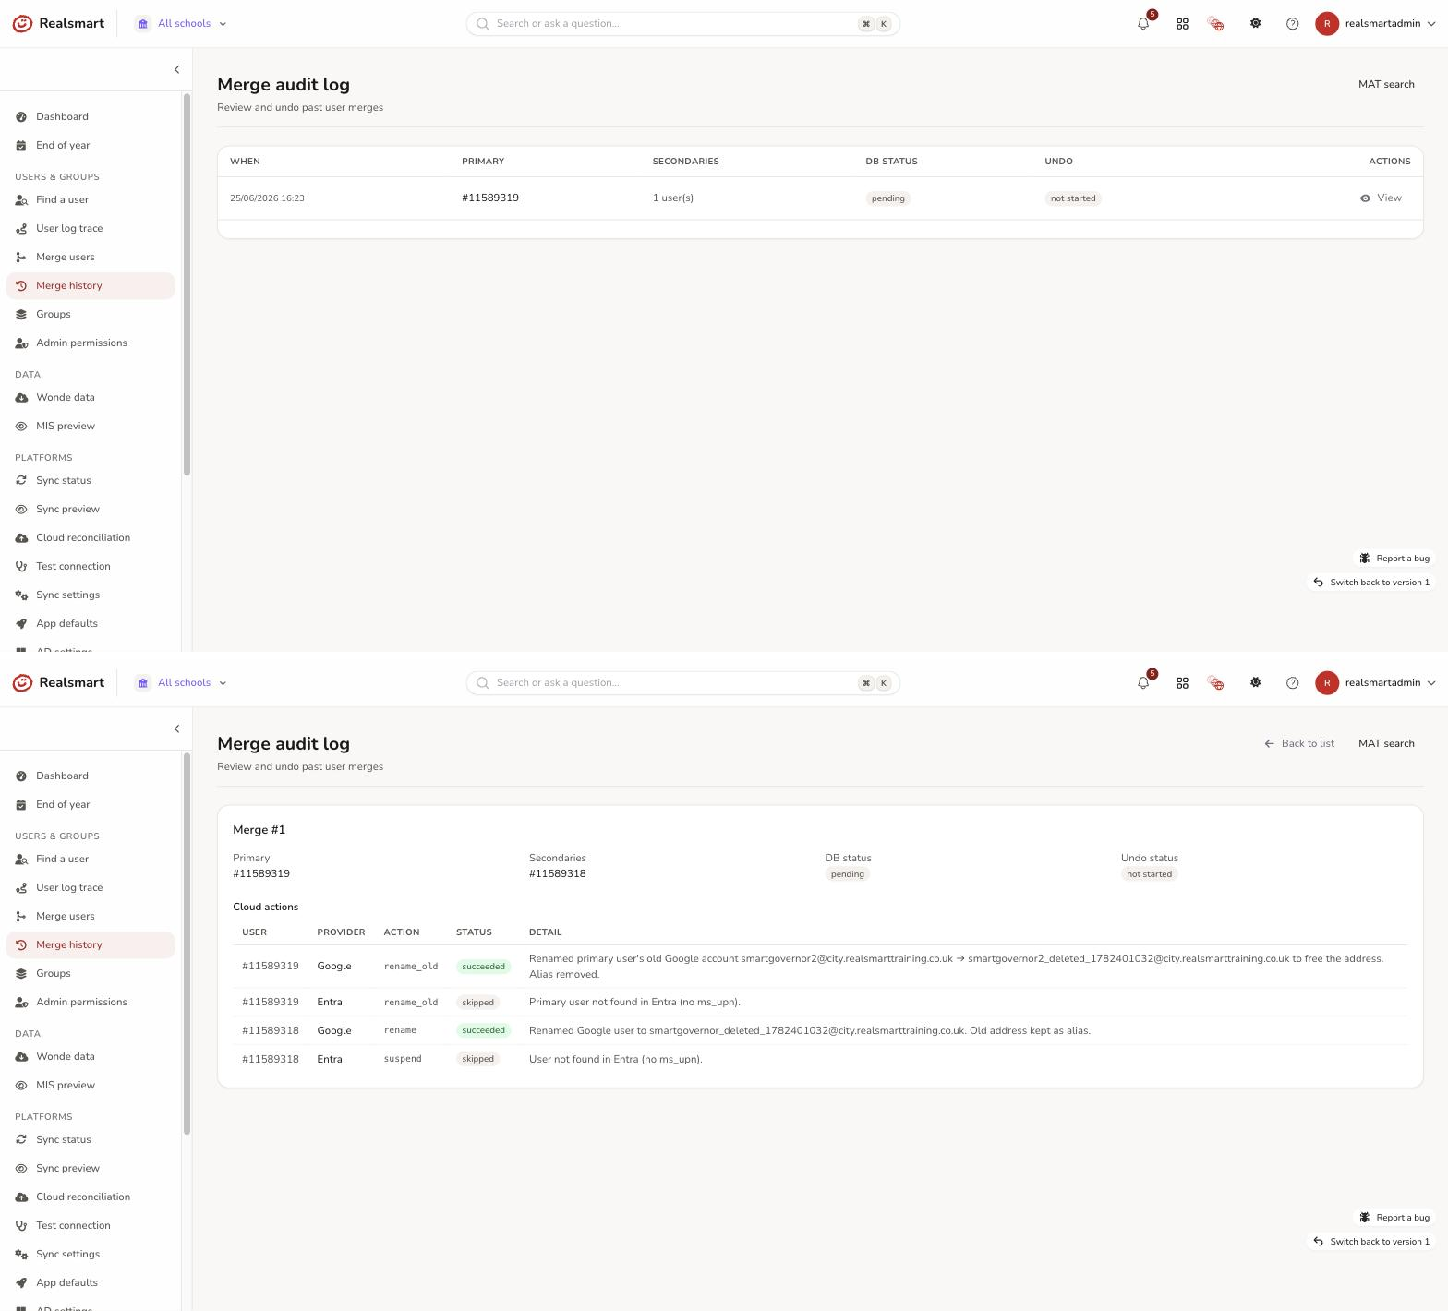Click the help icon in lower Merge #1 detail header
1448x1311 pixels.
[x=1293, y=683]
